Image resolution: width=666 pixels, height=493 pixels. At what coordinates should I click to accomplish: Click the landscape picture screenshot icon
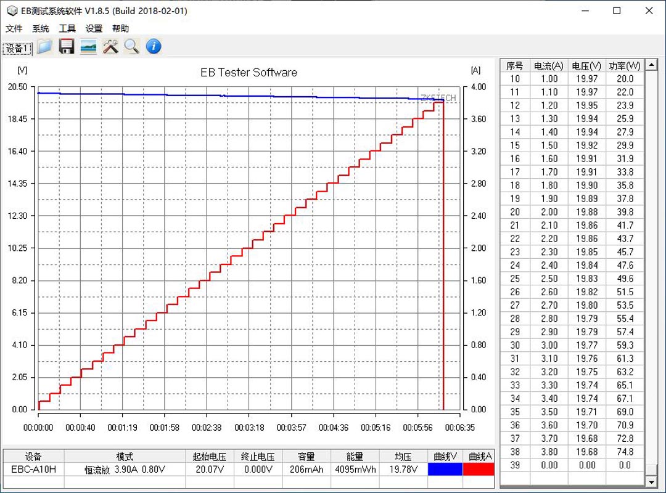pos(88,46)
